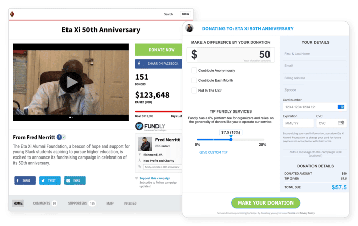Image resolution: width=358 pixels, height=226 pixels.
Task: Click the green DONATE NOW button
Action: pyautogui.click(x=158, y=50)
